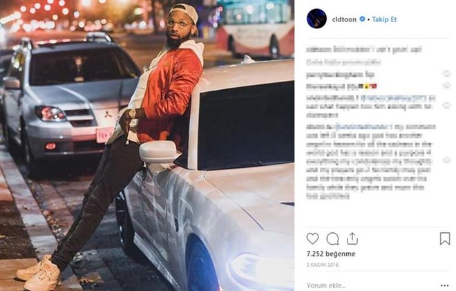Share the post using the upload arrow icon
Image resolution: width=456 pixels, height=291 pixels.
(x=352, y=238)
